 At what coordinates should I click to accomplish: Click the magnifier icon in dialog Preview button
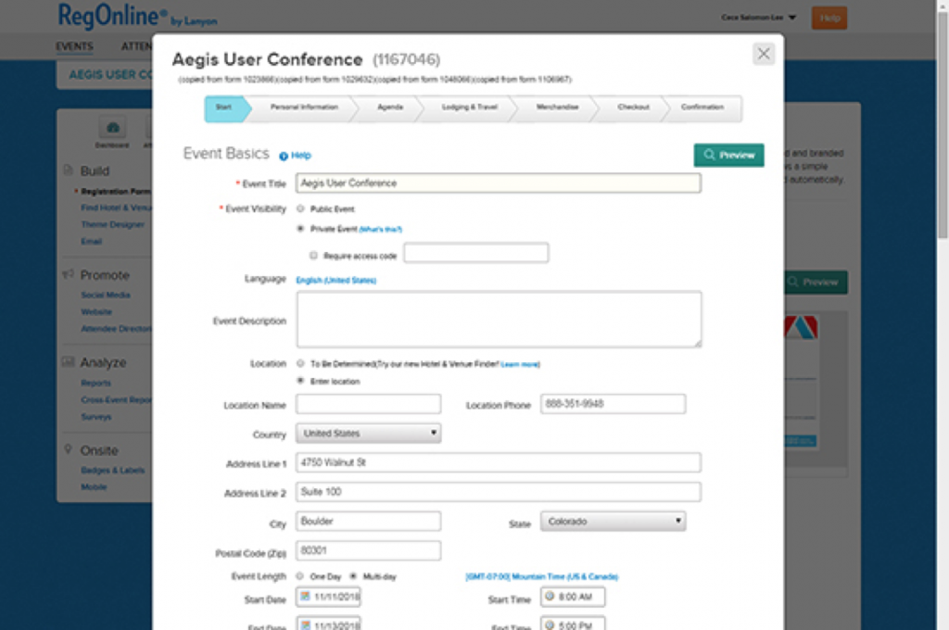click(709, 155)
